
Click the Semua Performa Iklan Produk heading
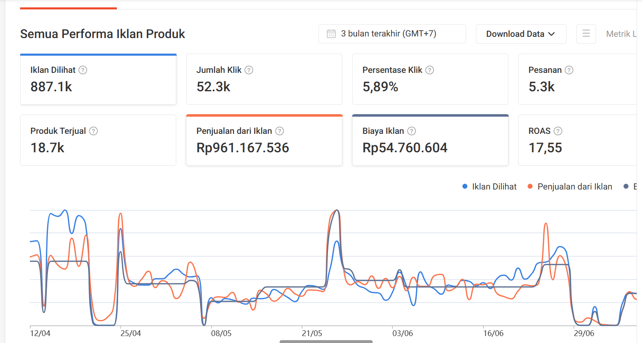click(102, 34)
